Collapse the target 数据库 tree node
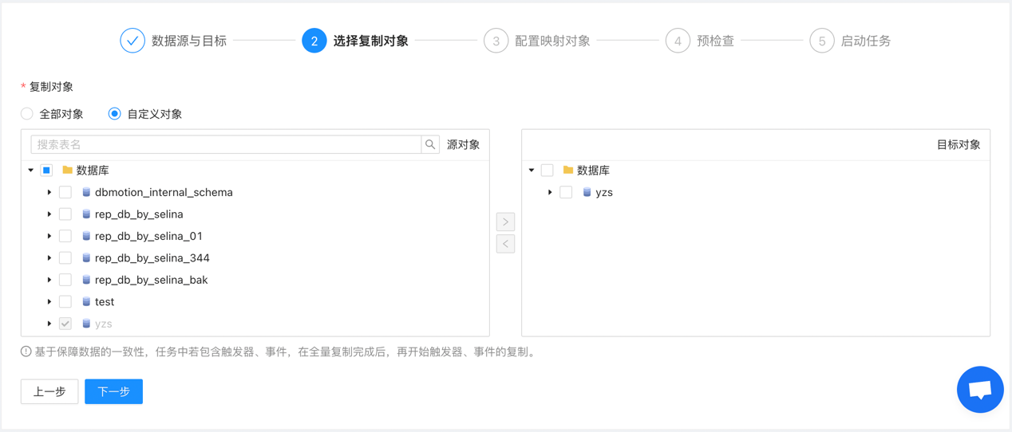Image resolution: width=1012 pixels, height=432 pixels. [532, 171]
